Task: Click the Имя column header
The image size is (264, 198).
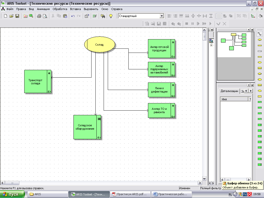Action: [x=234, y=99]
